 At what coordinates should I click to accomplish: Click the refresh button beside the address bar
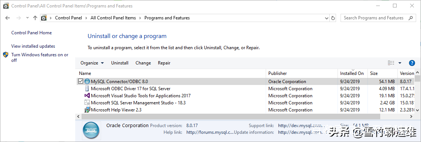[x=333, y=18]
